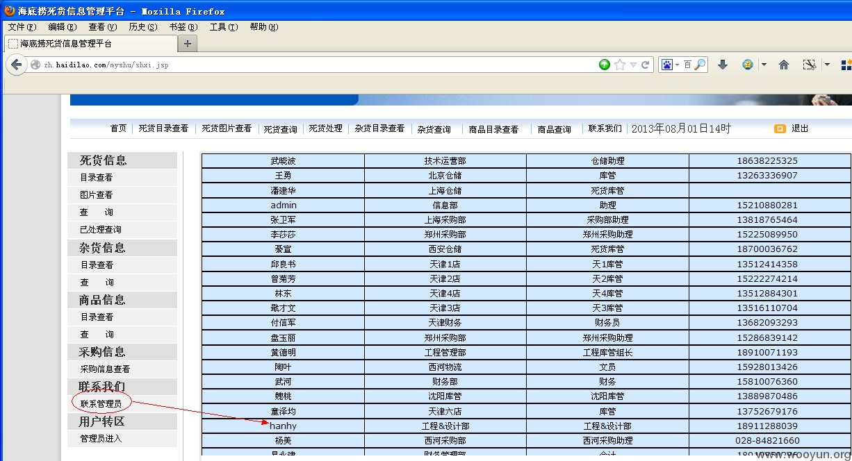Open 商品查询 in the navigation bar
The height and width of the screenshot is (461, 852).
[554, 129]
